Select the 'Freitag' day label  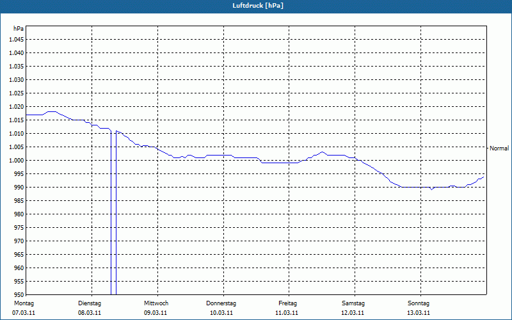(287, 303)
